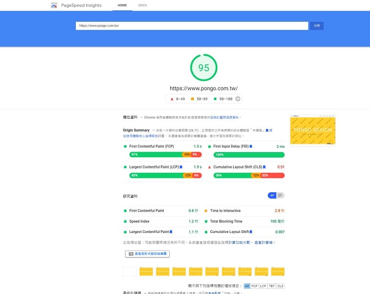The image size is (370, 294).
Task: Filter audits by CLS metric
Action: [x=281, y=286]
